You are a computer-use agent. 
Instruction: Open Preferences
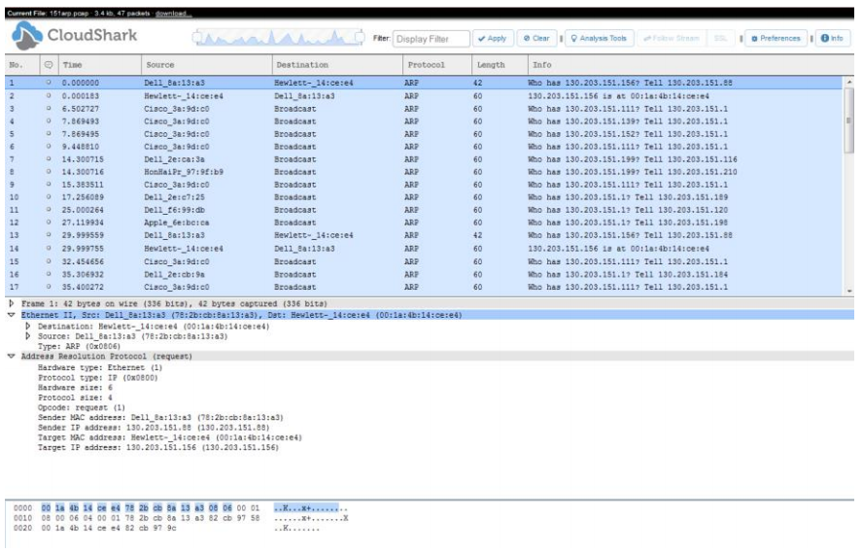tap(776, 38)
